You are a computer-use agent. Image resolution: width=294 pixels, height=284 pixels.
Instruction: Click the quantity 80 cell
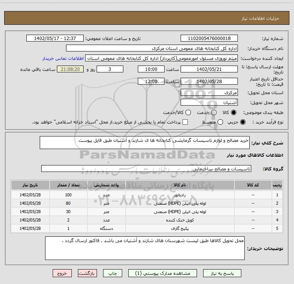coord(68,203)
